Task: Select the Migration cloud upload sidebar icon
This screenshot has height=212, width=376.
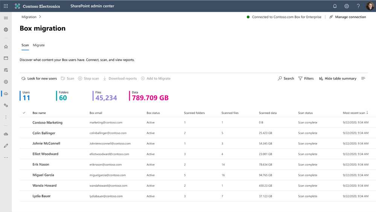Action: pos(6,94)
